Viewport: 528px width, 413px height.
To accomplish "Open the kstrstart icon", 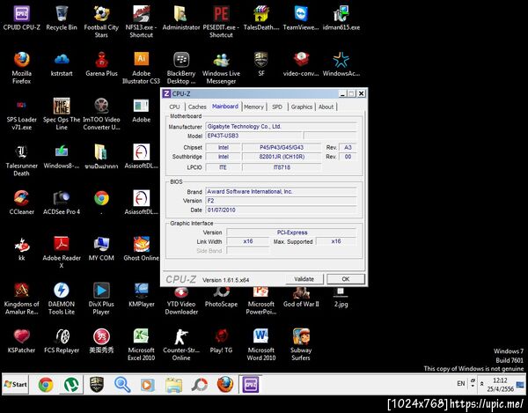I will point(62,64).
